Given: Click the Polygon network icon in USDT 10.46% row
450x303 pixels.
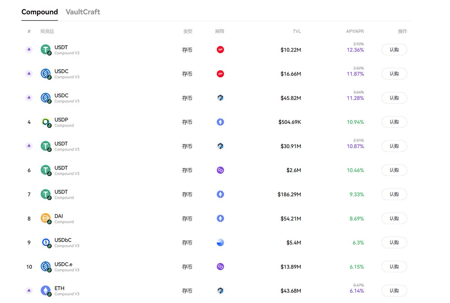Looking at the screenshot, I should coord(220,170).
